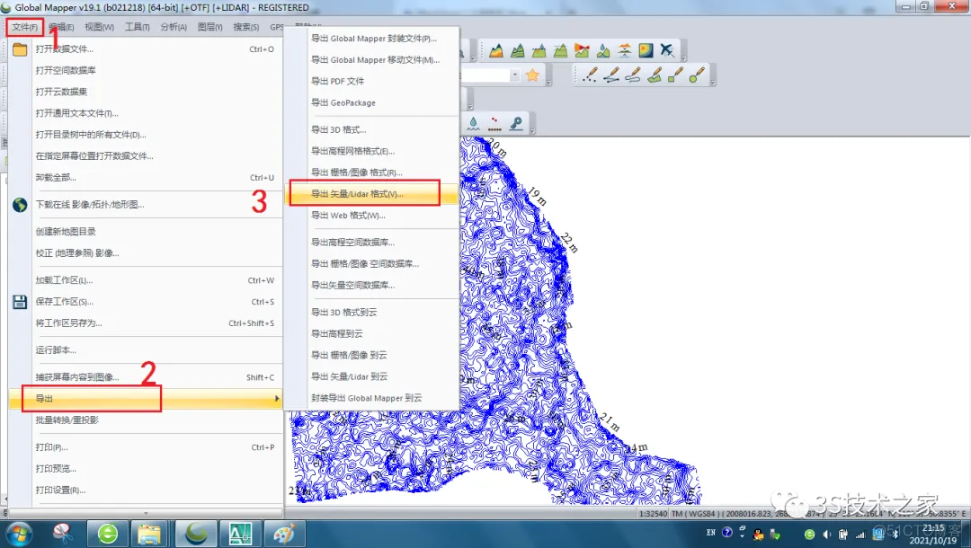Choose 导出 Global Mapper 移动文件(M)...
This screenshot has height=548, width=971.
(373, 60)
